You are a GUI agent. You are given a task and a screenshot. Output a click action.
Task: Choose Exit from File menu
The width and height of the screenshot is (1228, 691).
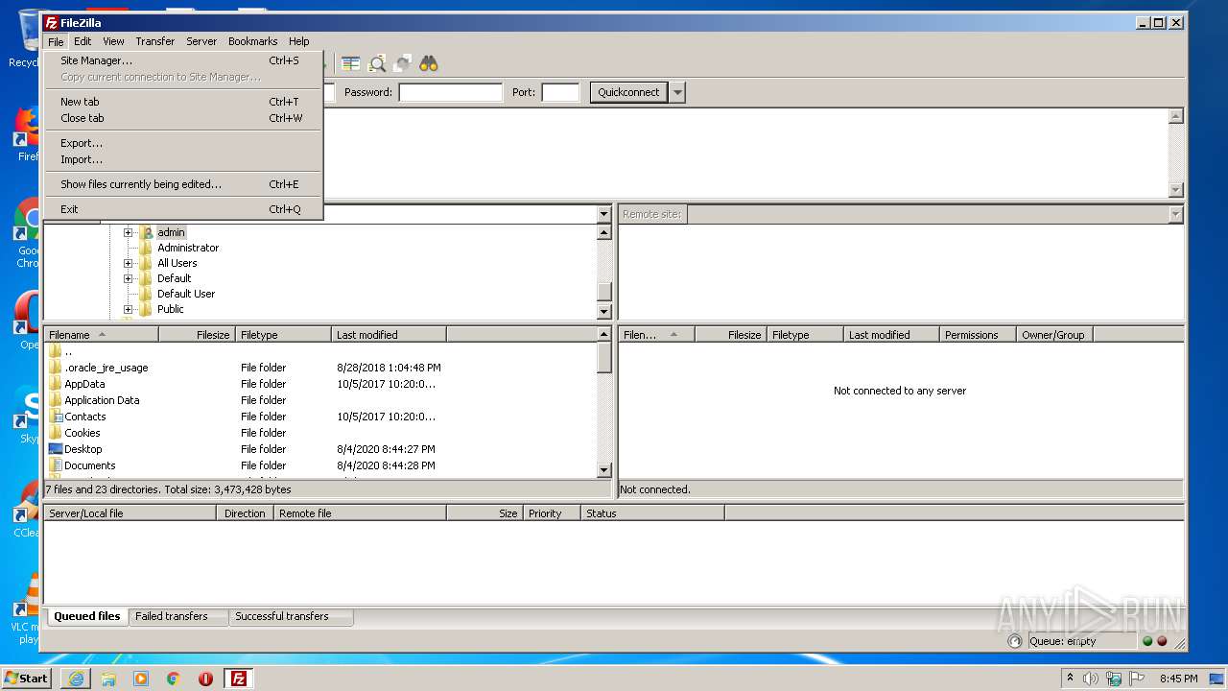[x=183, y=209]
